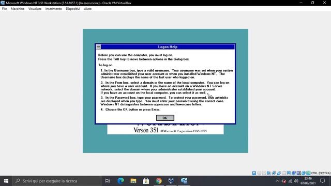Open the Windows Start menu
Screen dimensions: 331x186
click(6, 181)
